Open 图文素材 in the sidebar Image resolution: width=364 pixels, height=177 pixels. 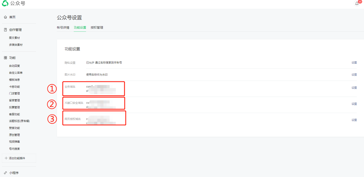tap(14, 38)
